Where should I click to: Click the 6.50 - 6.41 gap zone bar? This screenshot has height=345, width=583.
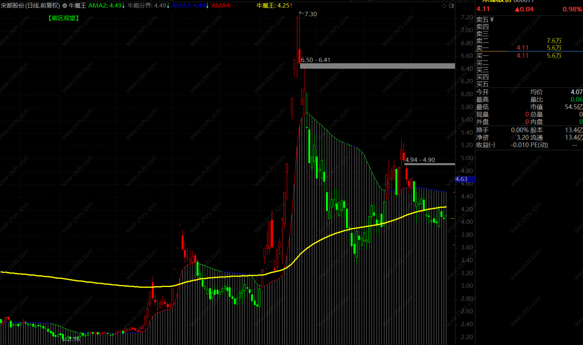pos(377,66)
